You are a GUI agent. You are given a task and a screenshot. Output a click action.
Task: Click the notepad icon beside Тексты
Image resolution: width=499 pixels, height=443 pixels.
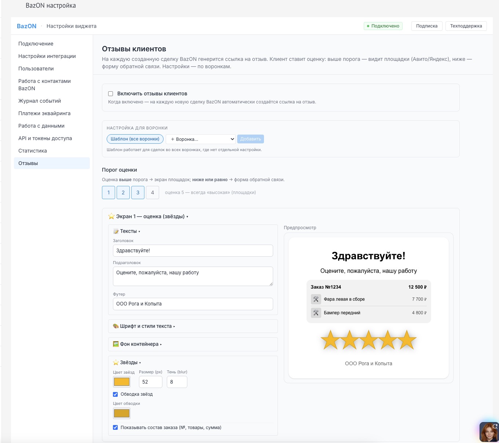pos(116,231)
